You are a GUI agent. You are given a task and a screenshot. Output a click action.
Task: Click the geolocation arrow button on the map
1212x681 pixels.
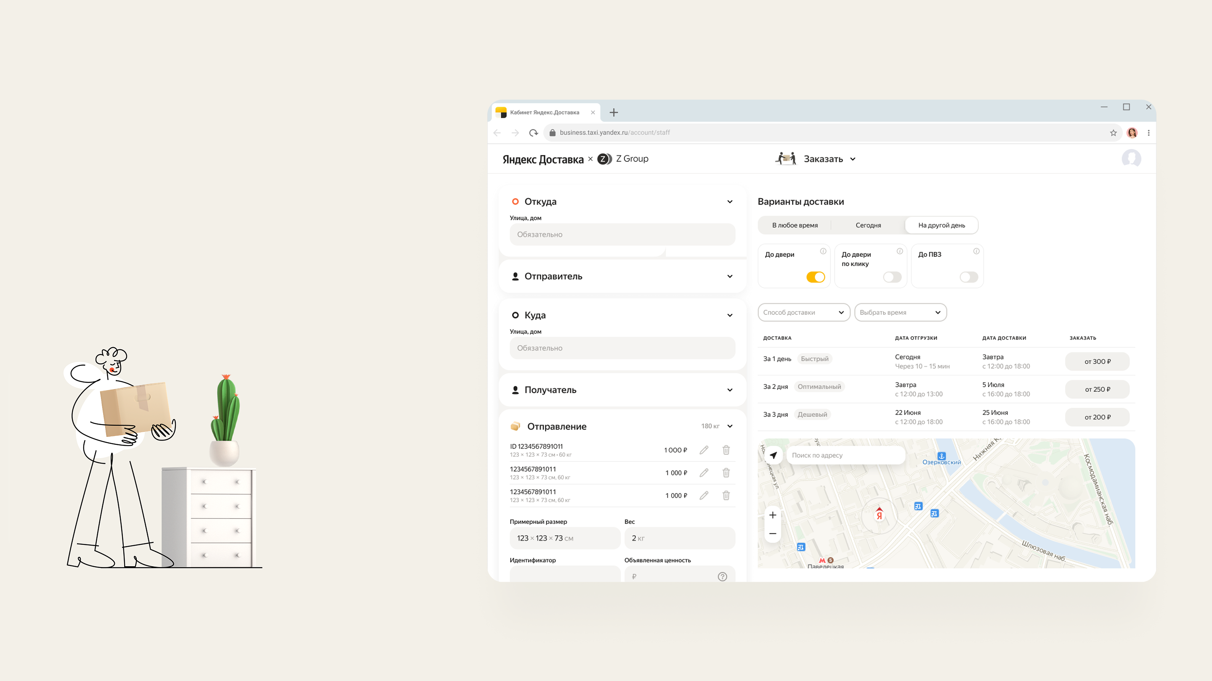tap(772, 455)
